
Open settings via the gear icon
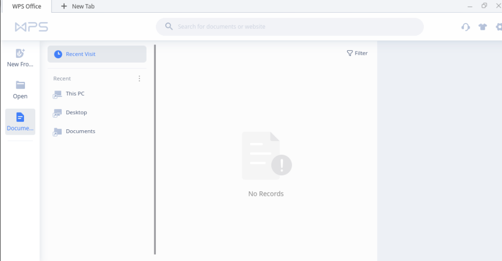499,27
